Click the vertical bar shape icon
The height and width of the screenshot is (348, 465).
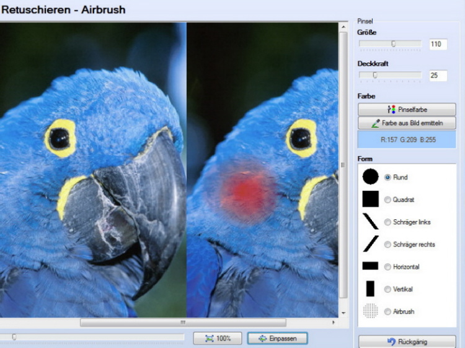pos(370,289)
